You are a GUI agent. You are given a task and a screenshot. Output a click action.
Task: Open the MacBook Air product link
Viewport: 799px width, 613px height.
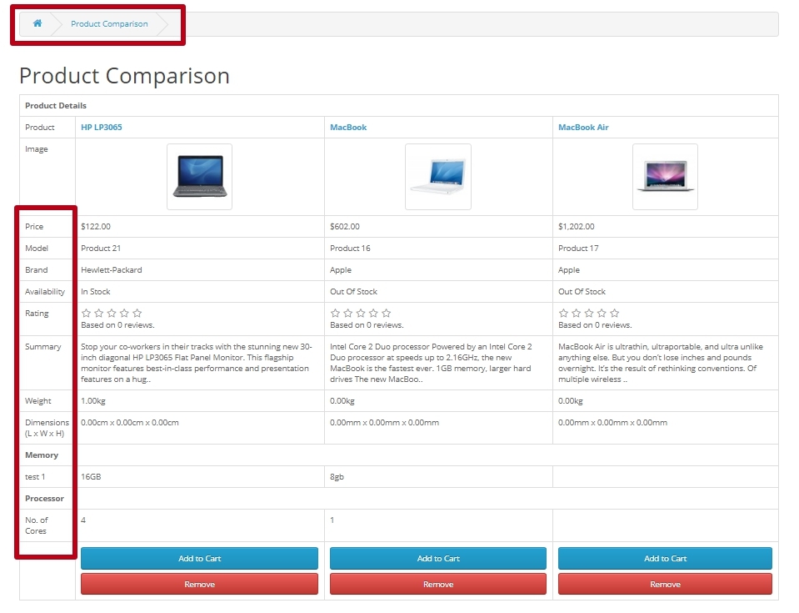[583, 128]
